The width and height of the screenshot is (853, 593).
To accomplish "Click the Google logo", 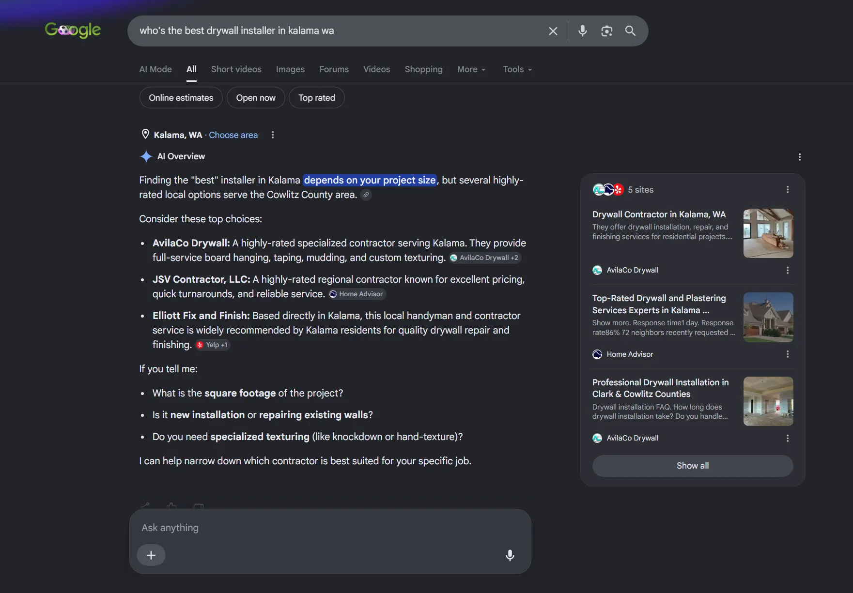I will click(x=73, y=30).
